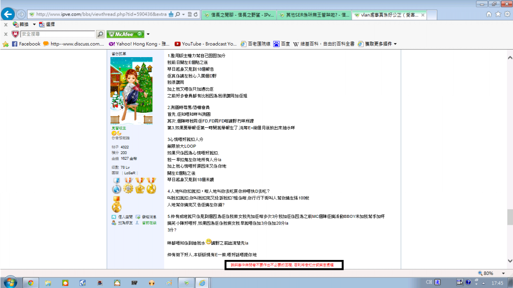Click the first blue medal badge
The image size is (513, 288).
[117, 185]
